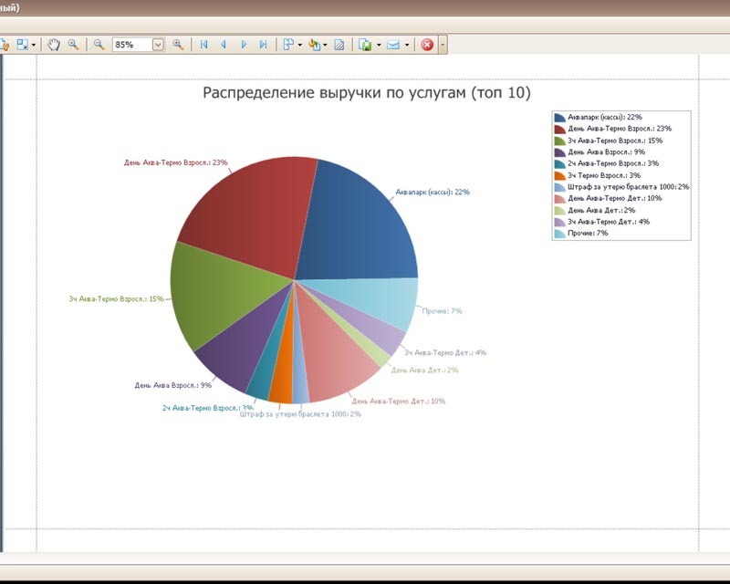
Task: Go to the first page
Action: (x=203, y=44)
